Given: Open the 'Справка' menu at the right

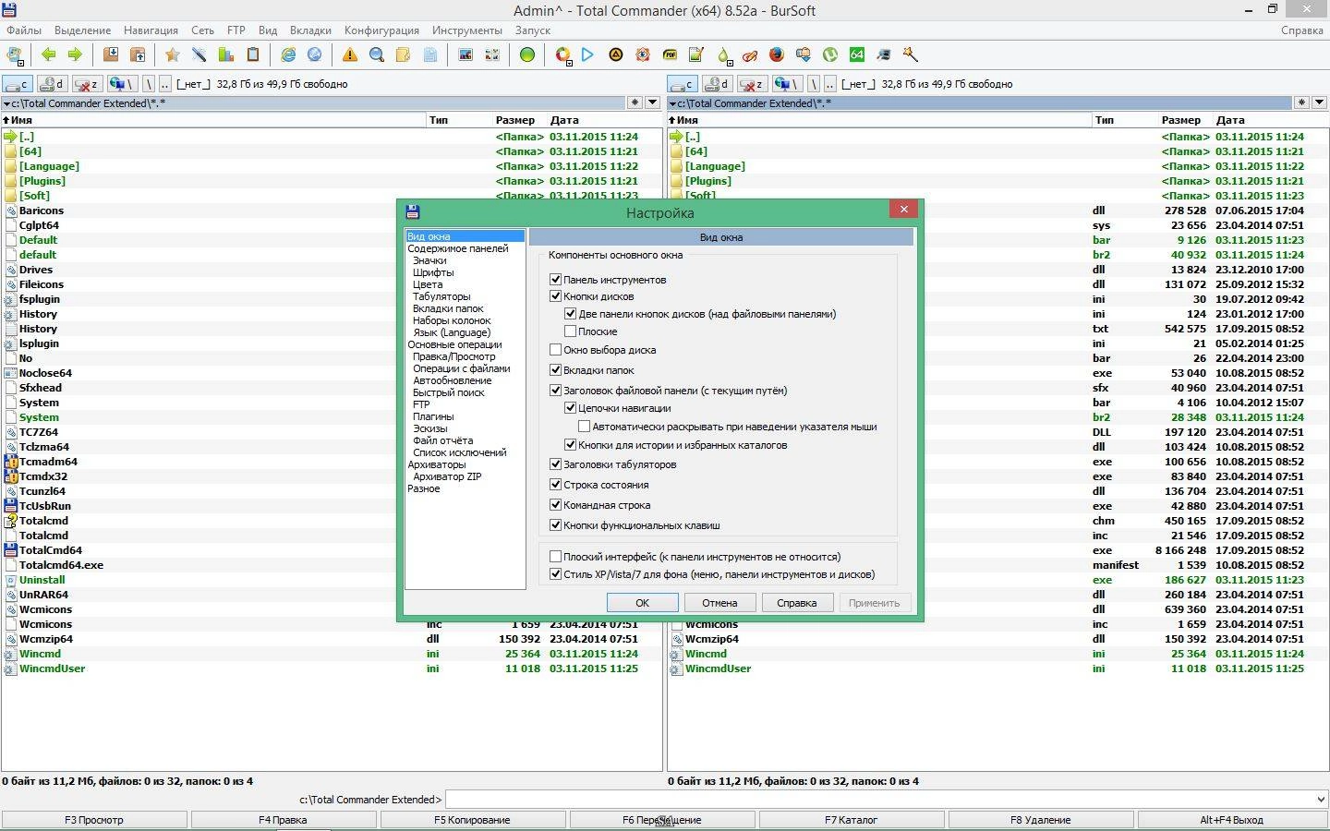Looking at the screenshot, I should [x=1302, y=30].
